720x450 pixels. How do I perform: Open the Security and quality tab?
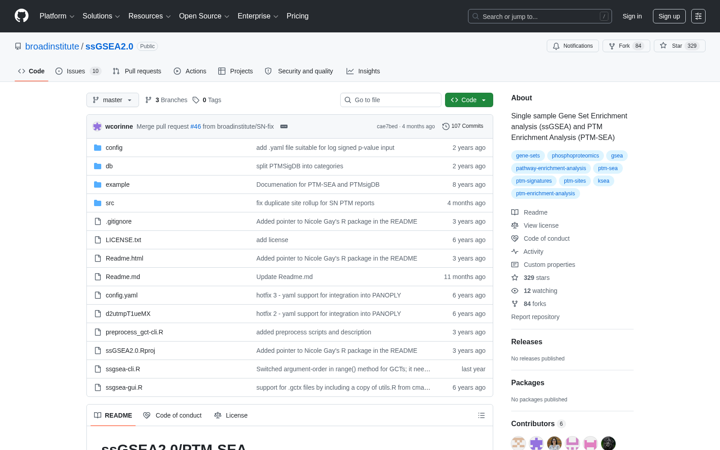tap(299, 71)
